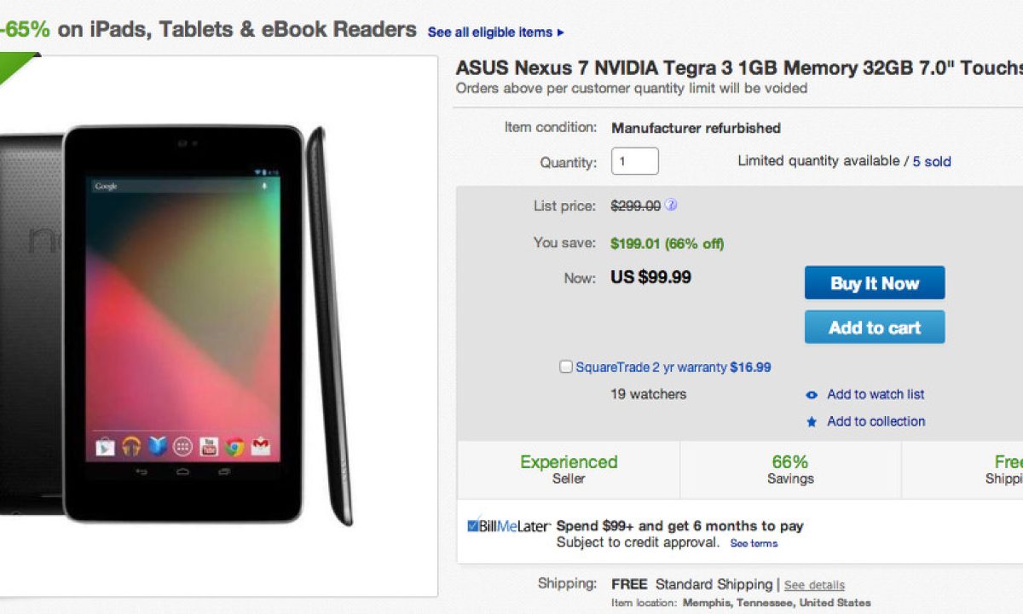Click the Quantity input field
The image size is (1023, 614).
(x=634, y=161)
